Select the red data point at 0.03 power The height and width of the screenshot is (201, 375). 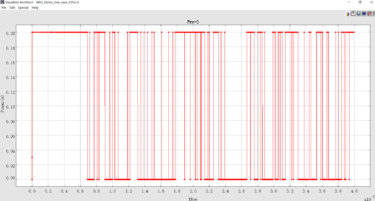click(32, 157)
